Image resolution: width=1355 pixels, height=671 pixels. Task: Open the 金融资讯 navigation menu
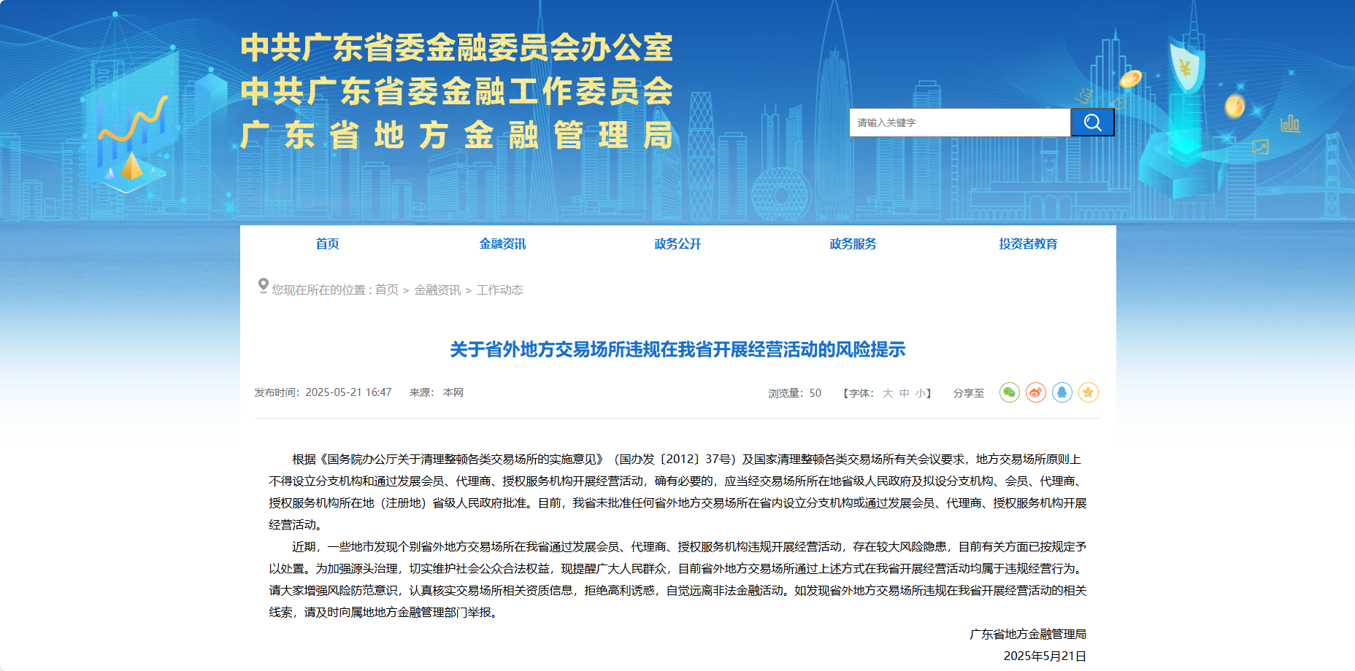click(x=502, y=244)
